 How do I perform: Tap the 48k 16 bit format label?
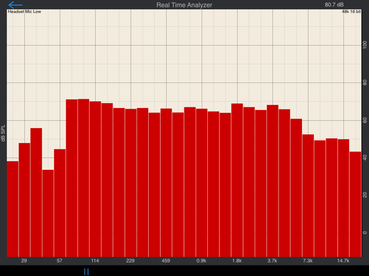[x=351, y=12]
